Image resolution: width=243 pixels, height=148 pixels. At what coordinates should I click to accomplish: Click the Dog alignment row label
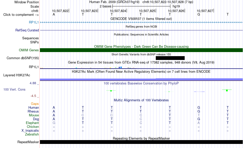pyautogui.click(x=36, y=119)
